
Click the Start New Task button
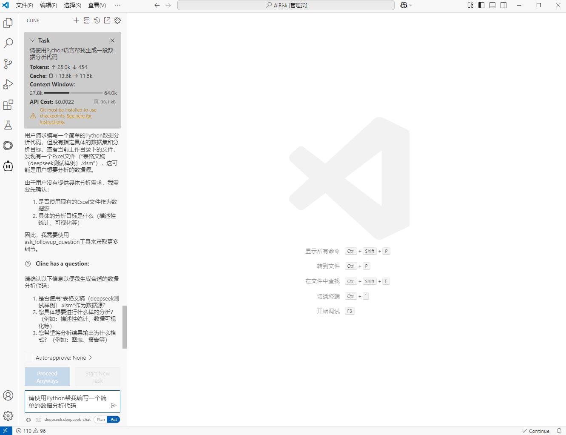coord(98,377)
